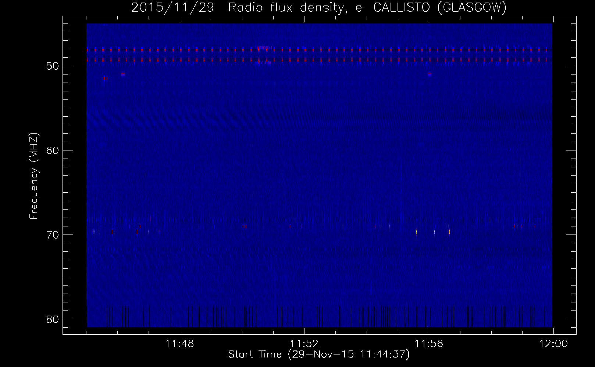Click the red spot below 50 MHz near 11:56
595x367 pixels.
pos(430,74)
